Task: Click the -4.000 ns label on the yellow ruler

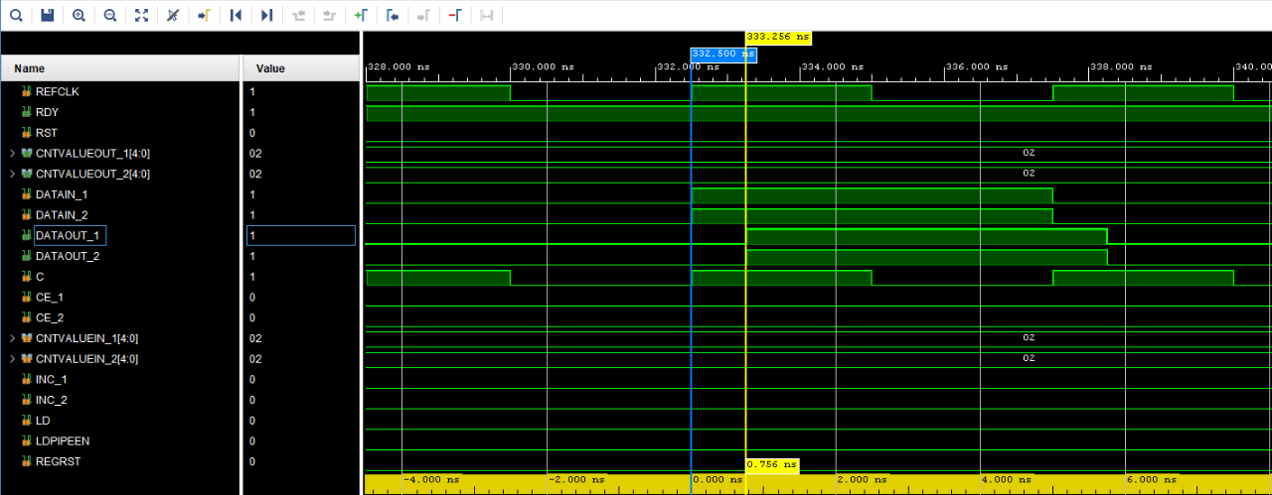Action: click(x=429, y=479)
